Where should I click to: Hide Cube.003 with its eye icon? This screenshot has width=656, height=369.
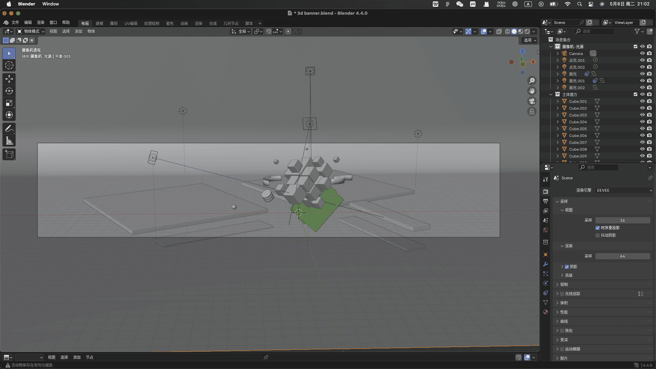coord(642,115)
